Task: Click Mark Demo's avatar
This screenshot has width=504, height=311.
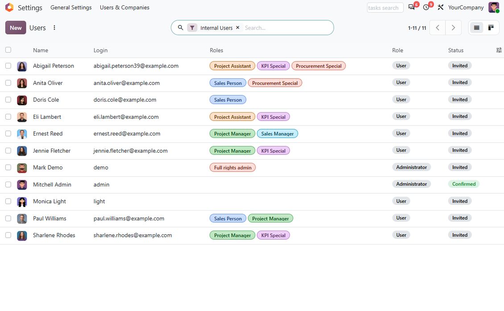Action: [22, 168]
